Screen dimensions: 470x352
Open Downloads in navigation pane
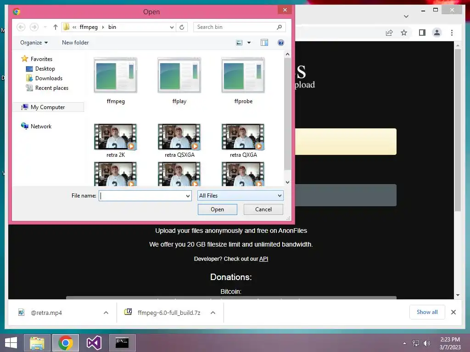point(45,78)
